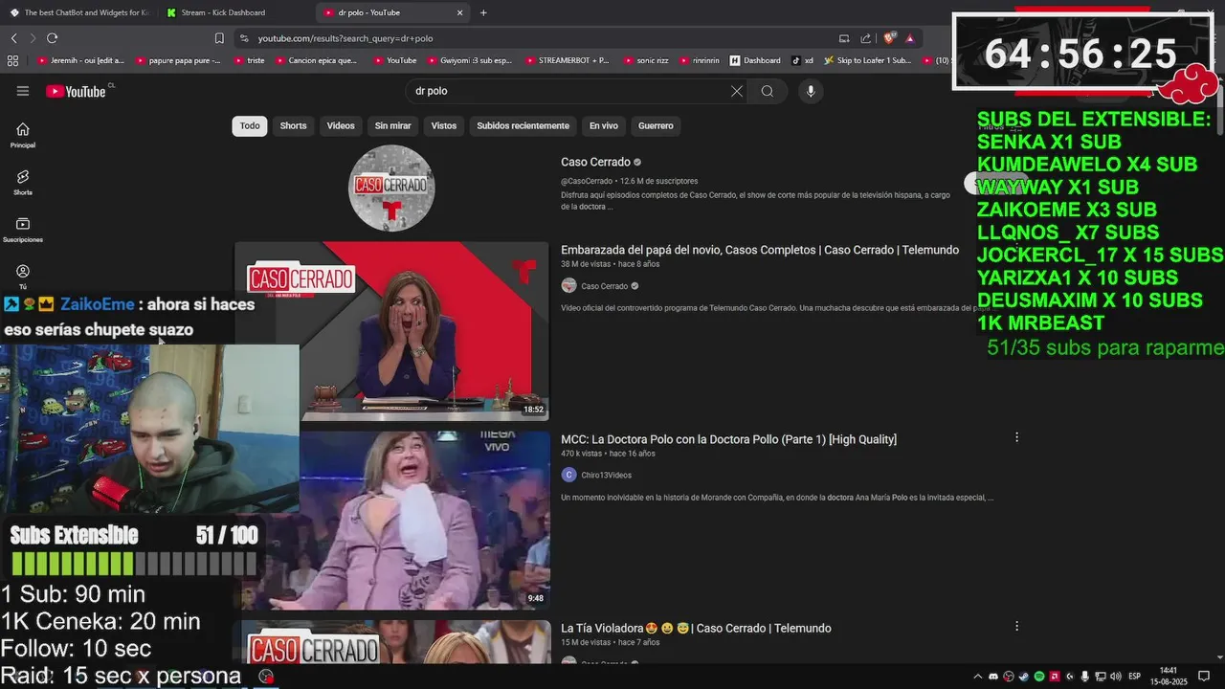Image resolution: width=1225 pixels, height=689 pixels.
Task: Click the share icon in the address bar
Action: click(x=866, y=38)
